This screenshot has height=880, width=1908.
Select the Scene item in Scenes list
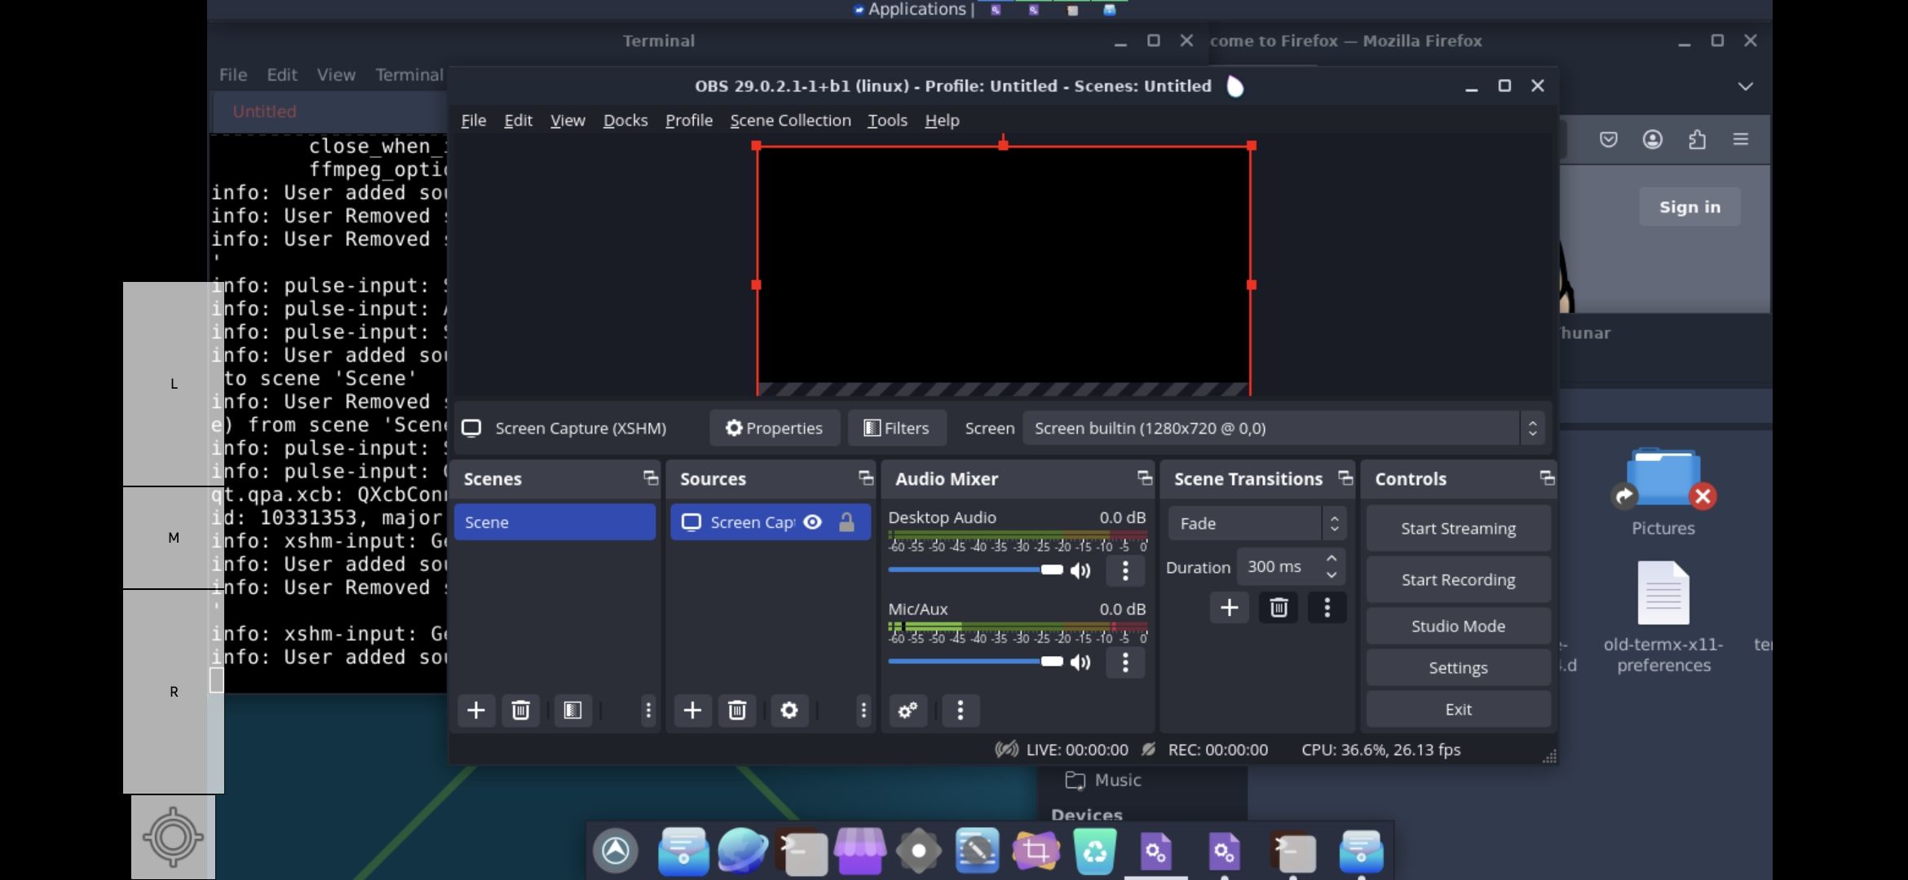[554, 522]
